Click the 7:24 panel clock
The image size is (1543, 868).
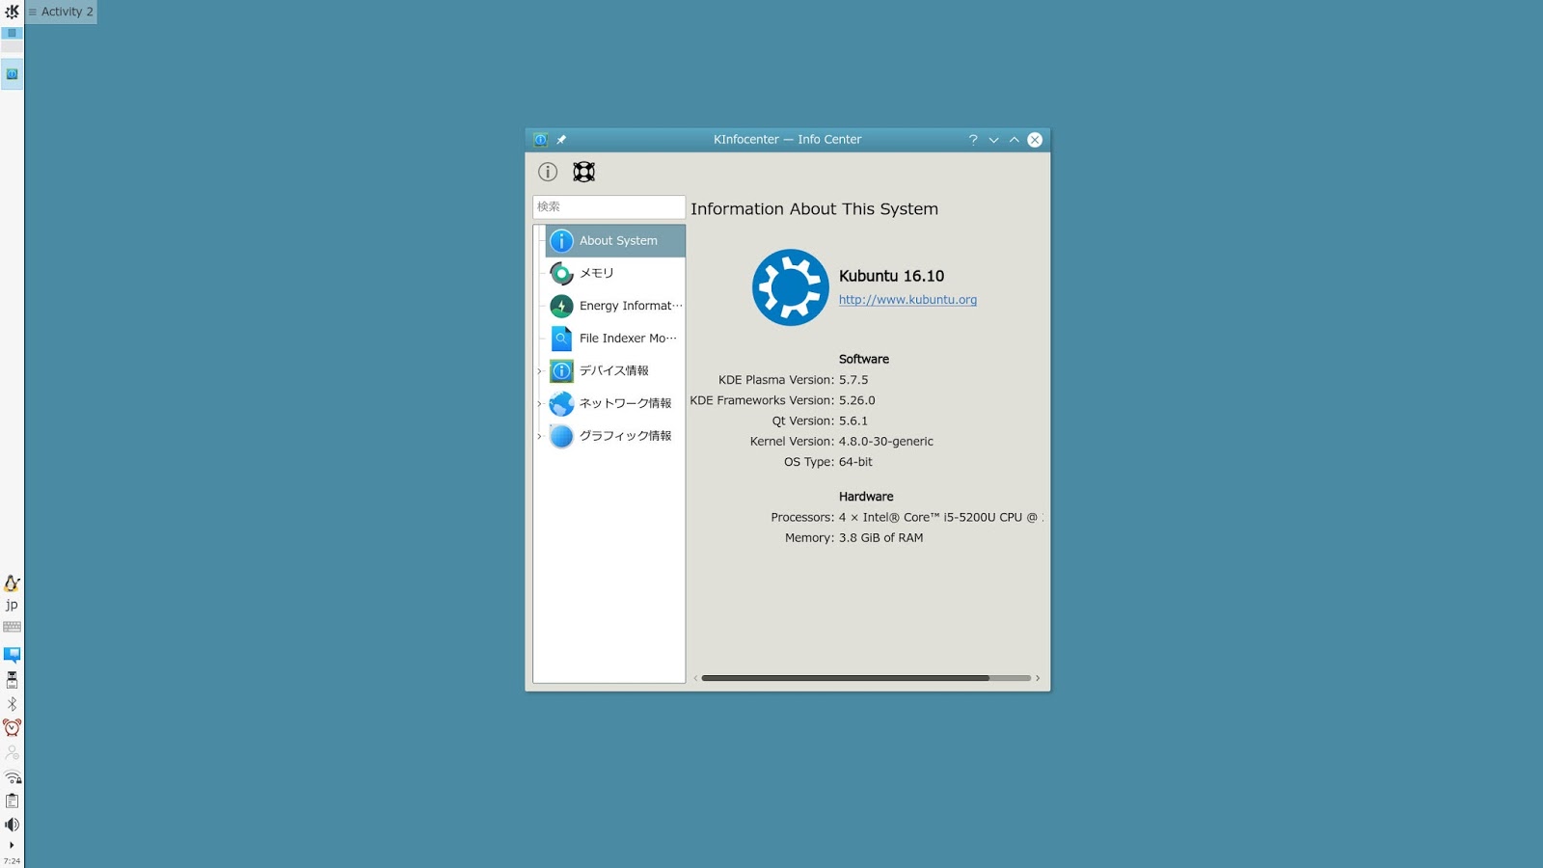(x=12, y=861)
